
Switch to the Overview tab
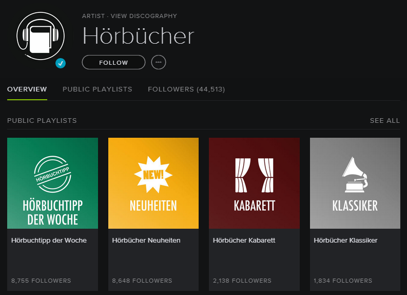[x=27, y=89]
